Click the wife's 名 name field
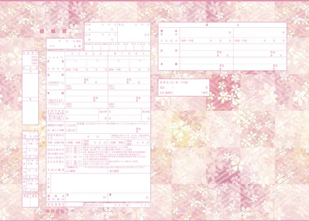Viewport: 309px width, 221px height. [139, 63]
